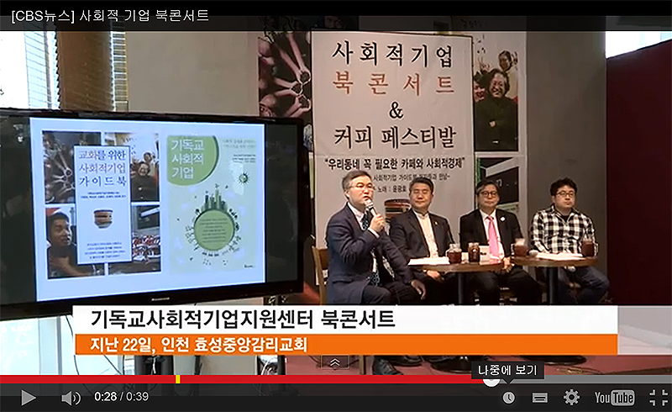Play the video with the play button
Viewport: 672px width, 412px height.
coord(29,398)
